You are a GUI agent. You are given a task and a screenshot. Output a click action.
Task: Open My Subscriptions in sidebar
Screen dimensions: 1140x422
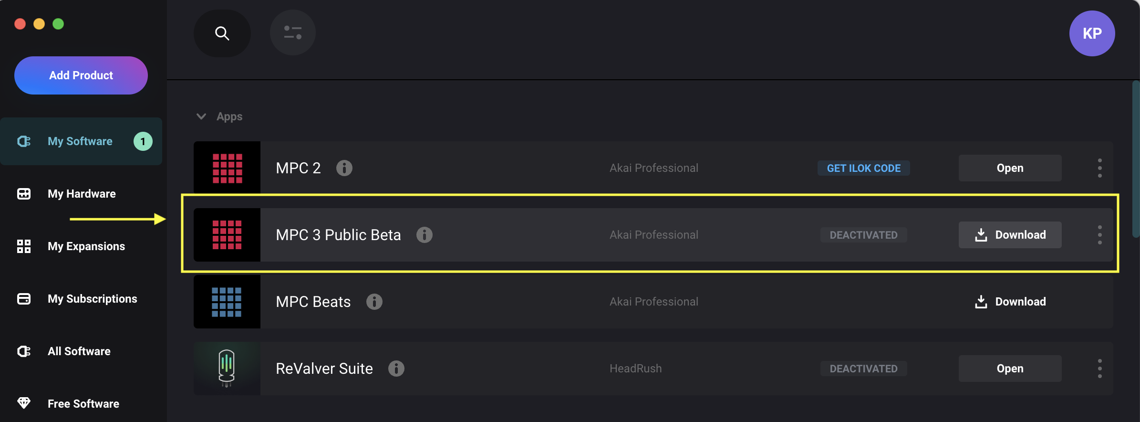pyautogui.click(x=93, y=299)
